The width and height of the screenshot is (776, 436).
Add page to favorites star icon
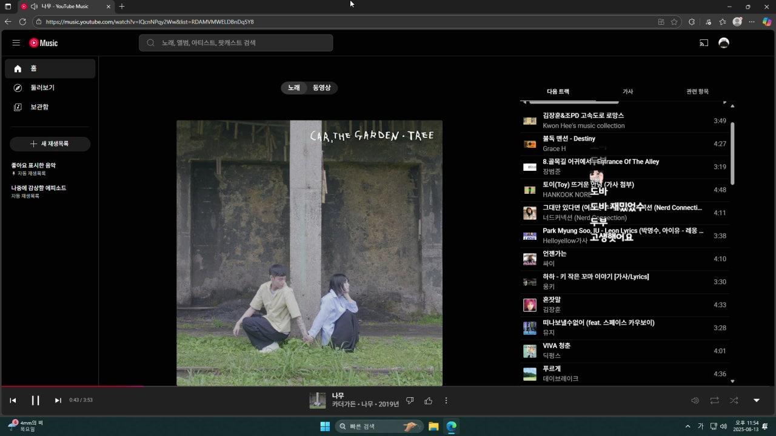(x=674, y=22)
